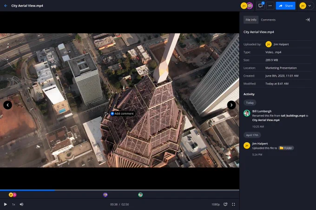Click the blue Share button
316x210 pixels.
pyautogui.click(x=286, y=6)
